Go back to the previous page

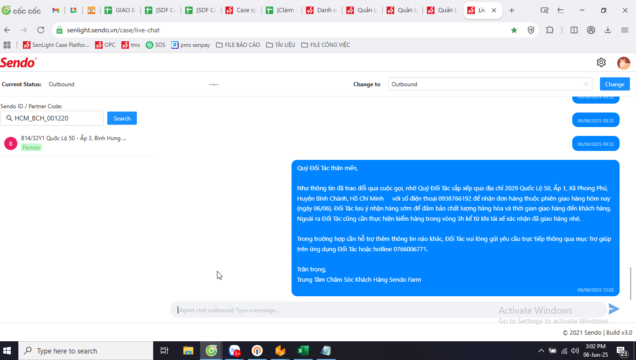[x=7, y=30]
